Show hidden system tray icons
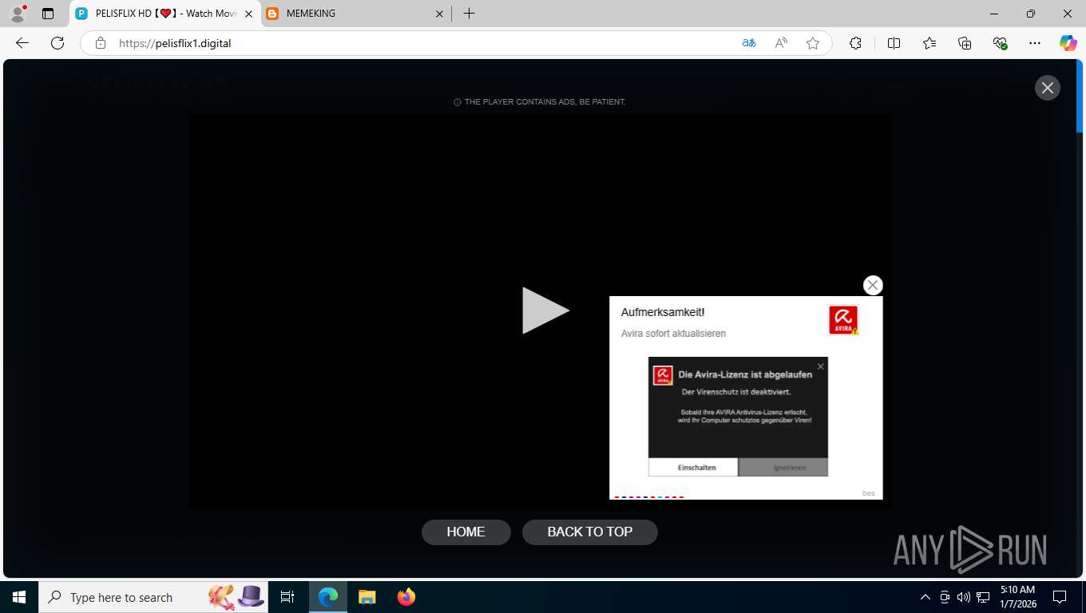 (925, 597)
